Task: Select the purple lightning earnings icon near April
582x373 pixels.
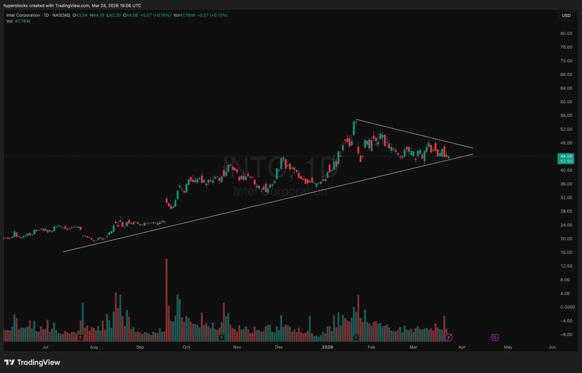Action: coord(449,337)
